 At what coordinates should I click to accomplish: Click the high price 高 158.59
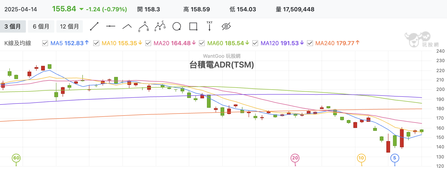point(197,9)
